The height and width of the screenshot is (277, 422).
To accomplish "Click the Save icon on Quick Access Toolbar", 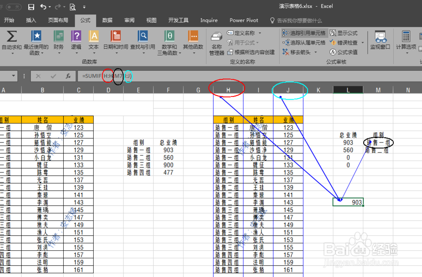I will pyautogui.click(x=31, y=7).
